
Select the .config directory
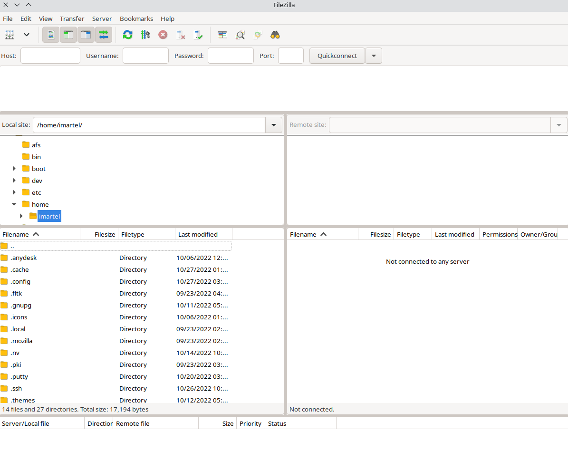pos(116,282)
